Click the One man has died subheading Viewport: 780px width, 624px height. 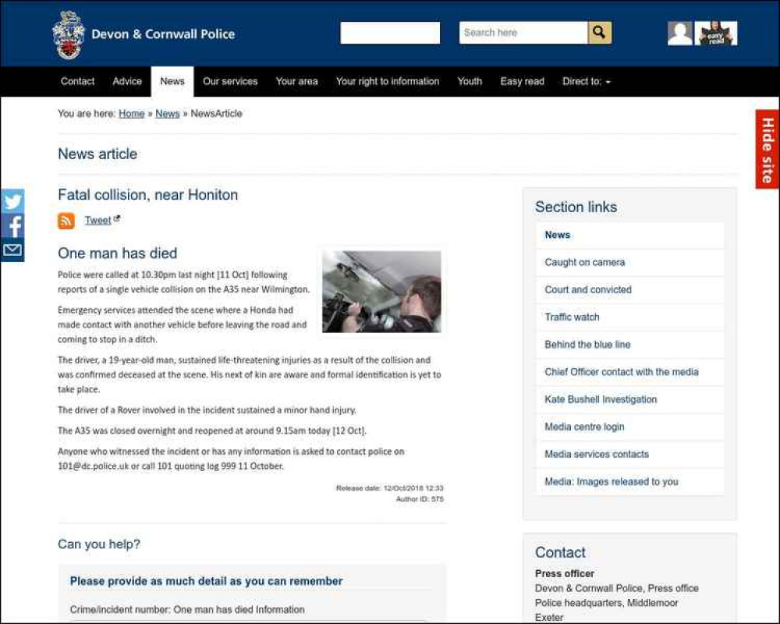point(118,253)
